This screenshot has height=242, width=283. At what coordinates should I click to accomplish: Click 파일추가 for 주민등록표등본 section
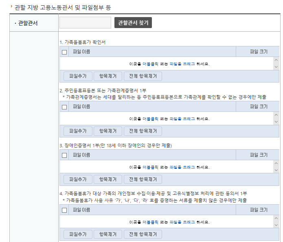pos(78,131)
